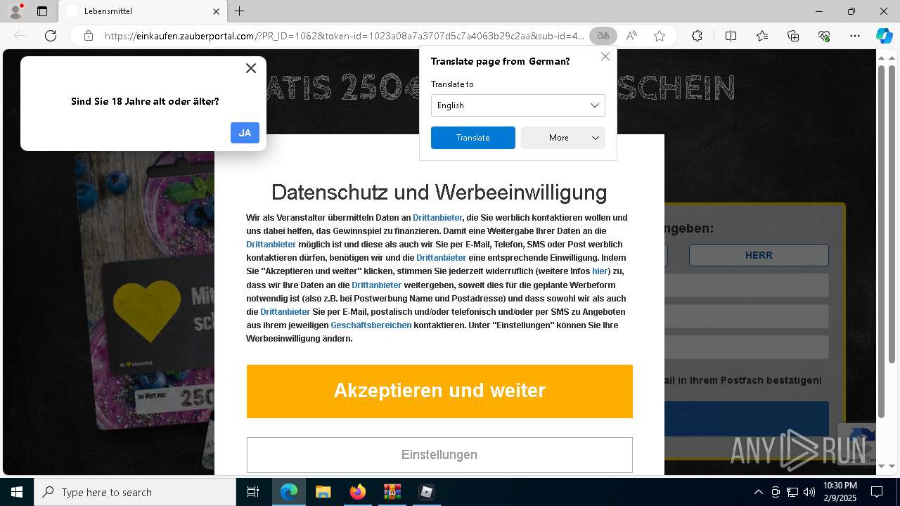The height and width of the screenshot is (506, 900).
Task: View site information lock icon
Action: [89, 36]
